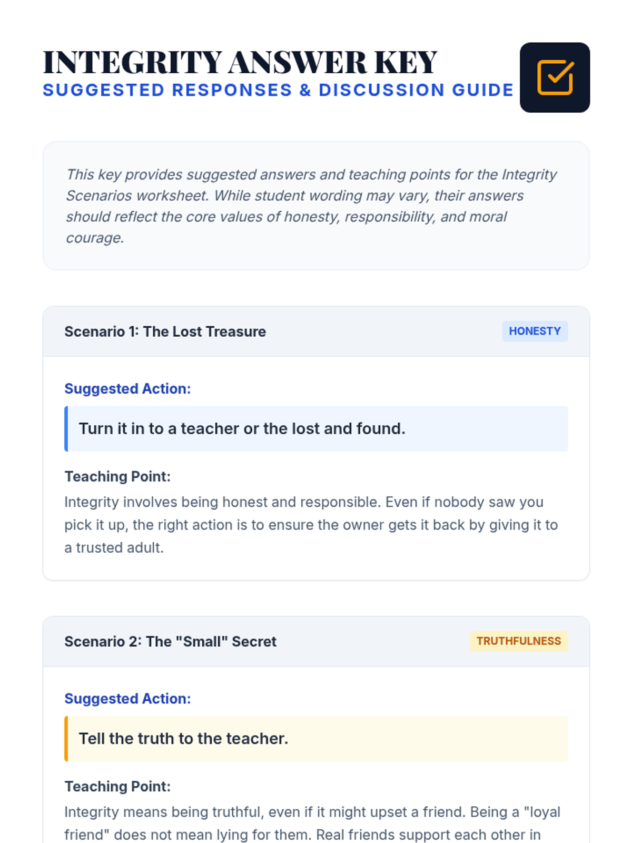Click the orange checkmark logo icon

555,77
